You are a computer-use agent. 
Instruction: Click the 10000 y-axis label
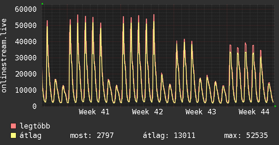(x=26, y=90)
